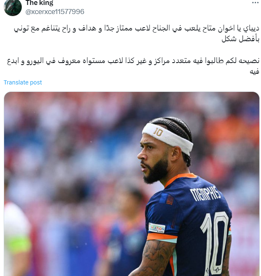This screenshot has height=276, width=261.
Task: Open the @xcerxce11577996 handle link
Action: [55, 12]
